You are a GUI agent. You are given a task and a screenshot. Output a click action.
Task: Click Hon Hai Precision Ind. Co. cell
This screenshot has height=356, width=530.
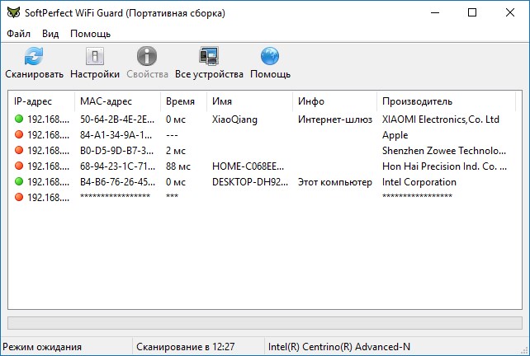click(x=444, y=166)
